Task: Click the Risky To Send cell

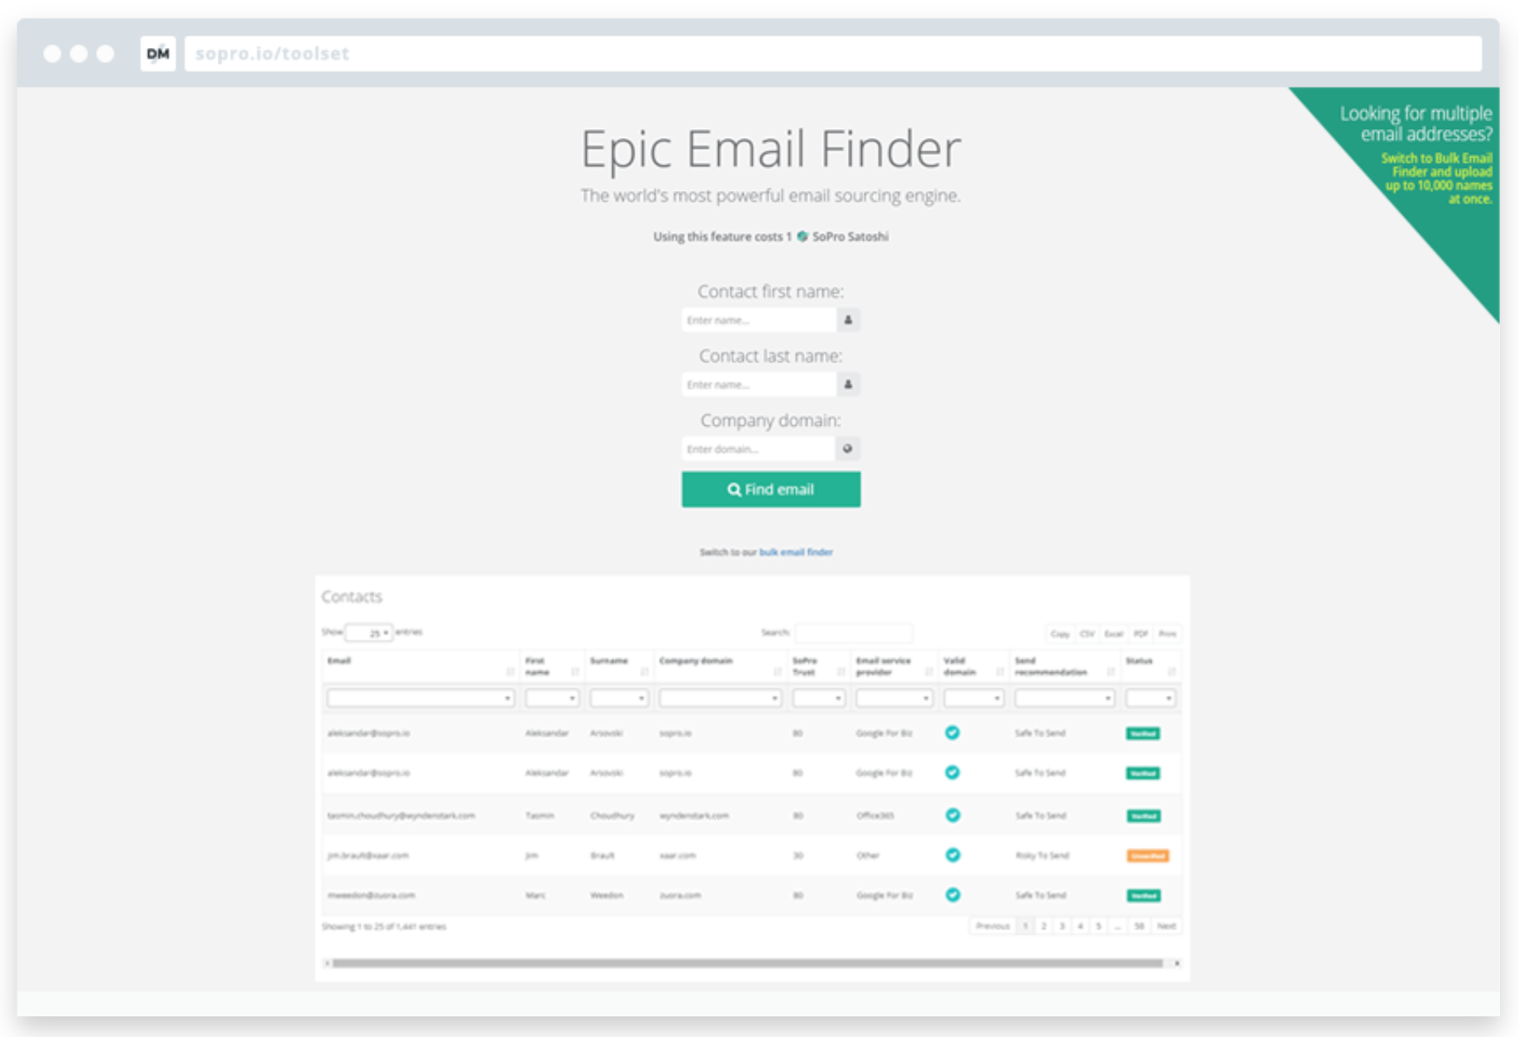Action: (1042, 855)
